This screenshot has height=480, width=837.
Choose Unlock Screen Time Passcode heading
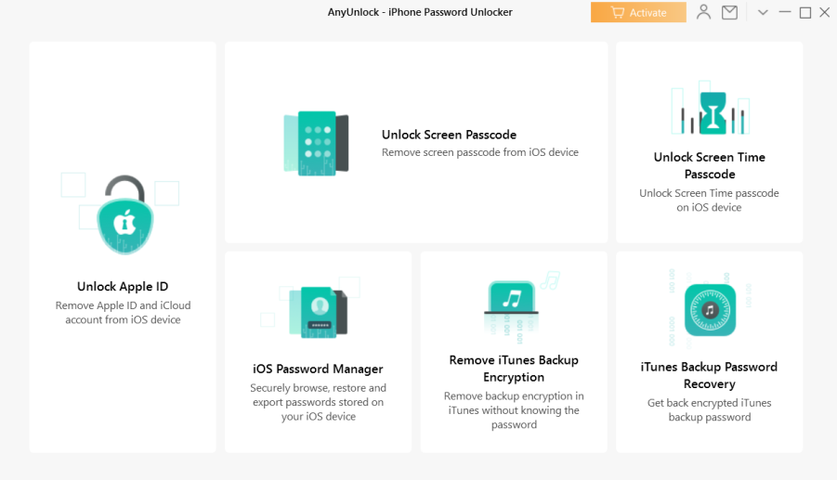click(x=710, y=165)
